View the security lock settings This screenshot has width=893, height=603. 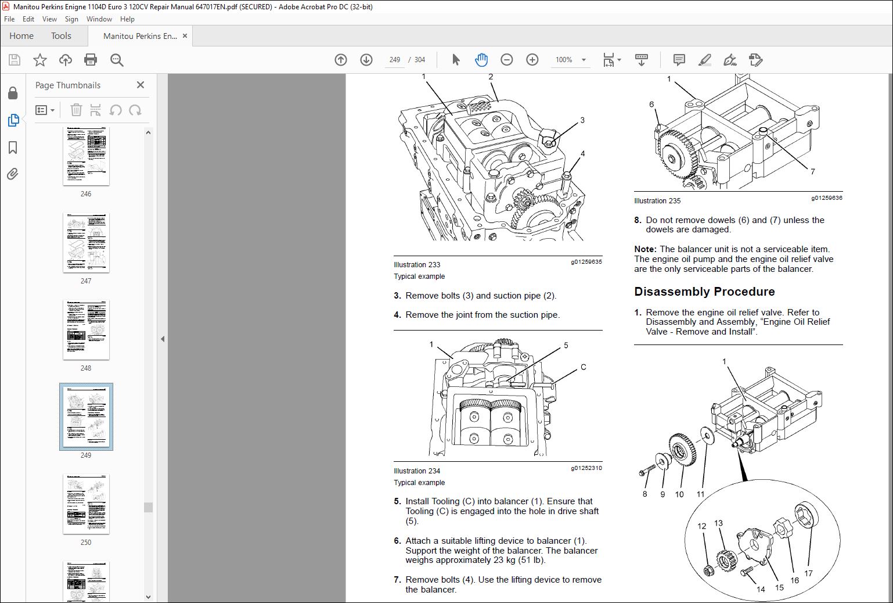click(13, 93)
